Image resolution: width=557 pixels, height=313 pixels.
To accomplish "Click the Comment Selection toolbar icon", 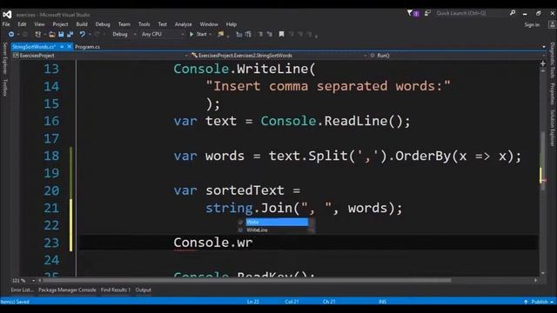I will tap(261, 35).
